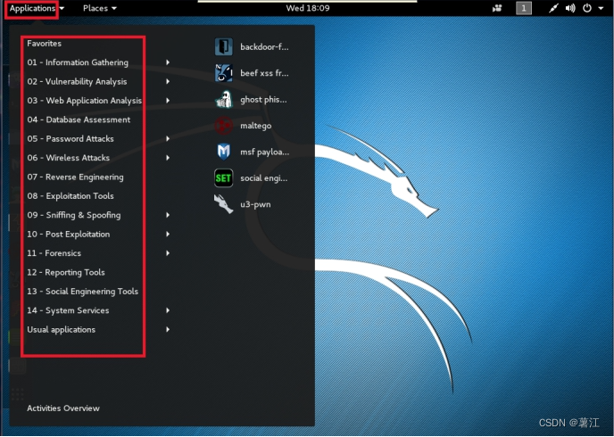Click the Usual applications label
The width and height of the screenshot is (614, 437).
[x=61, y=330]
